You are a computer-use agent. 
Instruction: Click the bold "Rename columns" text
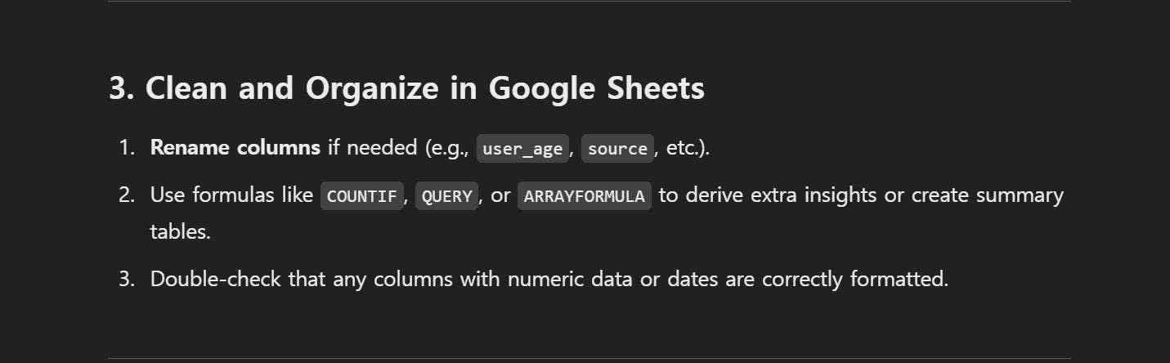235,148
